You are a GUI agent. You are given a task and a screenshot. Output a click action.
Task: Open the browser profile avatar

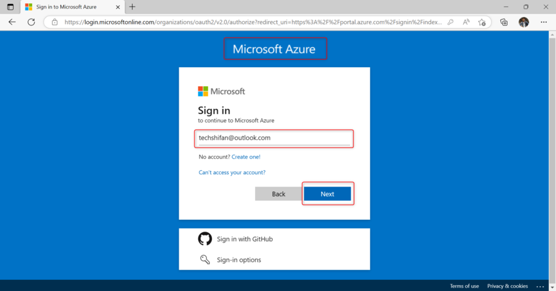click(524, 22)
